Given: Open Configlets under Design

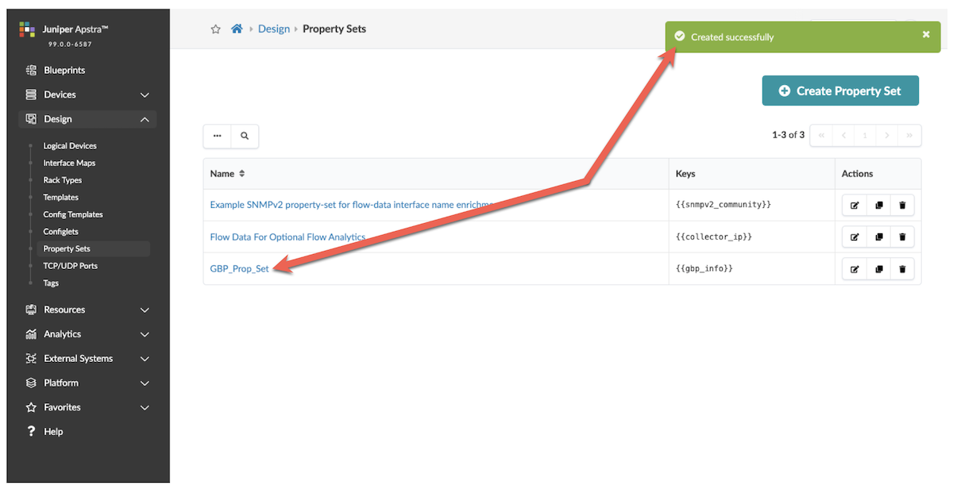Looking at the screenshot, I should tap(61, 232).
